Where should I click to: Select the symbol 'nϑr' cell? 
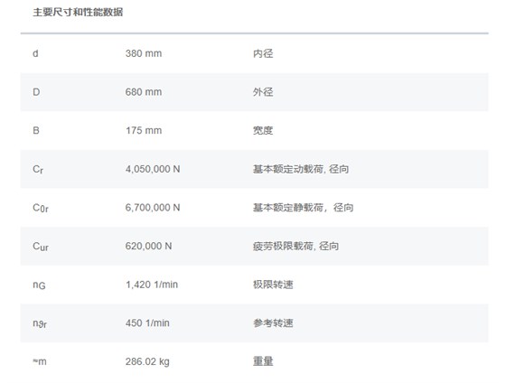click(x=40, y=323)
